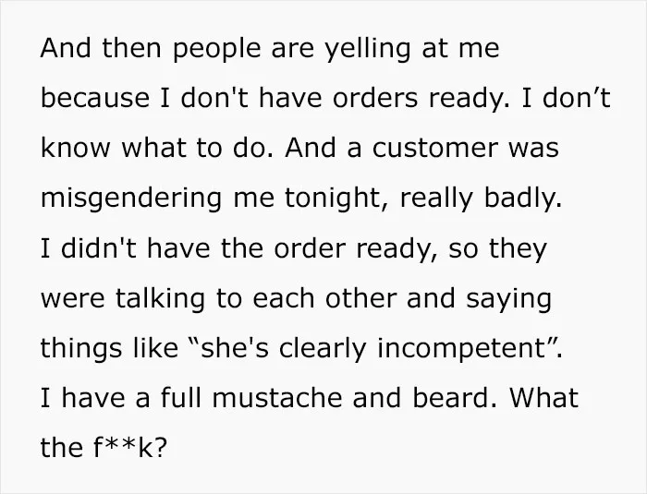The height and width of the screenshot is (494, 647).
Task: Click the word "saying" at the line end
Action: tap(508, 298)
